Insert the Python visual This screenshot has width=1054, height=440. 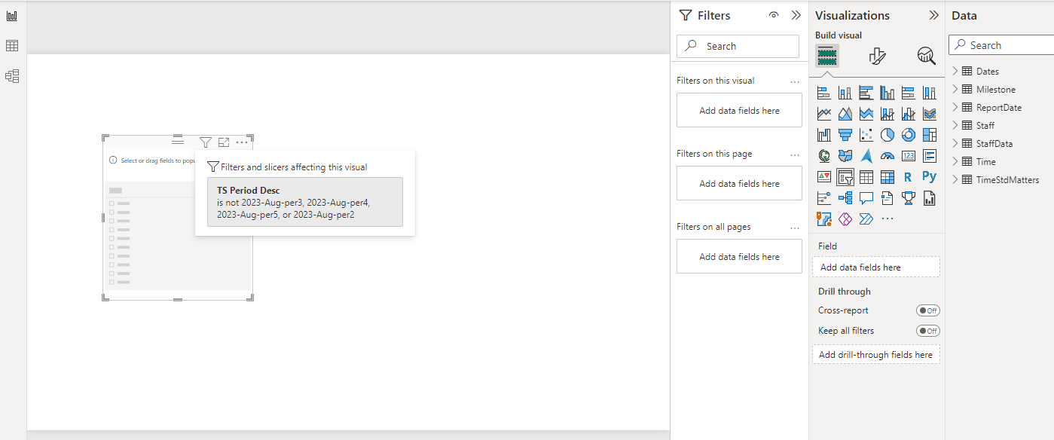tap(930, 177)
